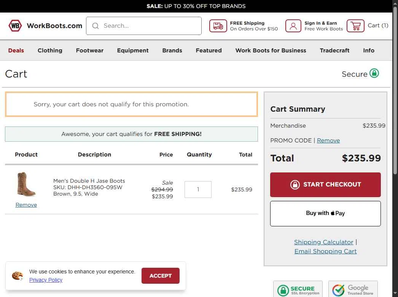This screenshot has height=297, width=398.
Task: Click the START CHECKOUT button
Action: [x=325, y=185]
